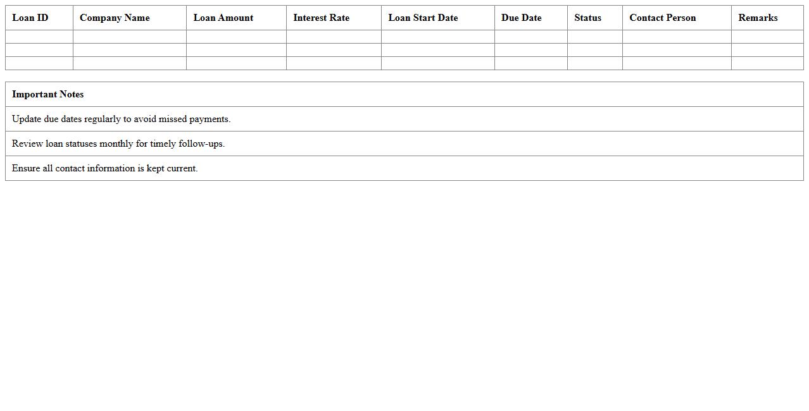The height and width of the screenshot is (411, 809).
Task: Select the Due Date column header
Action: tap(521, 18)
